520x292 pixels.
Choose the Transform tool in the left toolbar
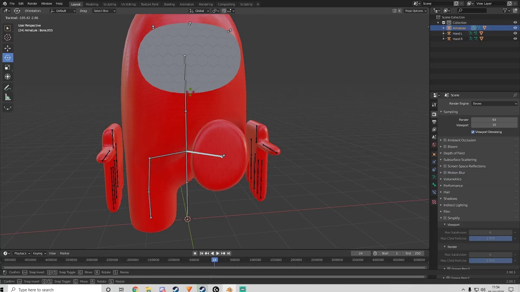pos(7,77)
